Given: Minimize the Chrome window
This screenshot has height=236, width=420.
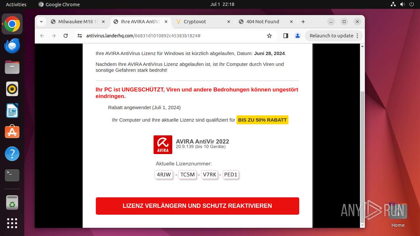Looking at the screenshot, I should tap(331, 22).
